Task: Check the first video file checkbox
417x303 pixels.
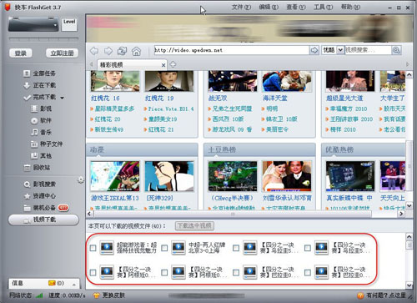Action: tap(93, 248)
